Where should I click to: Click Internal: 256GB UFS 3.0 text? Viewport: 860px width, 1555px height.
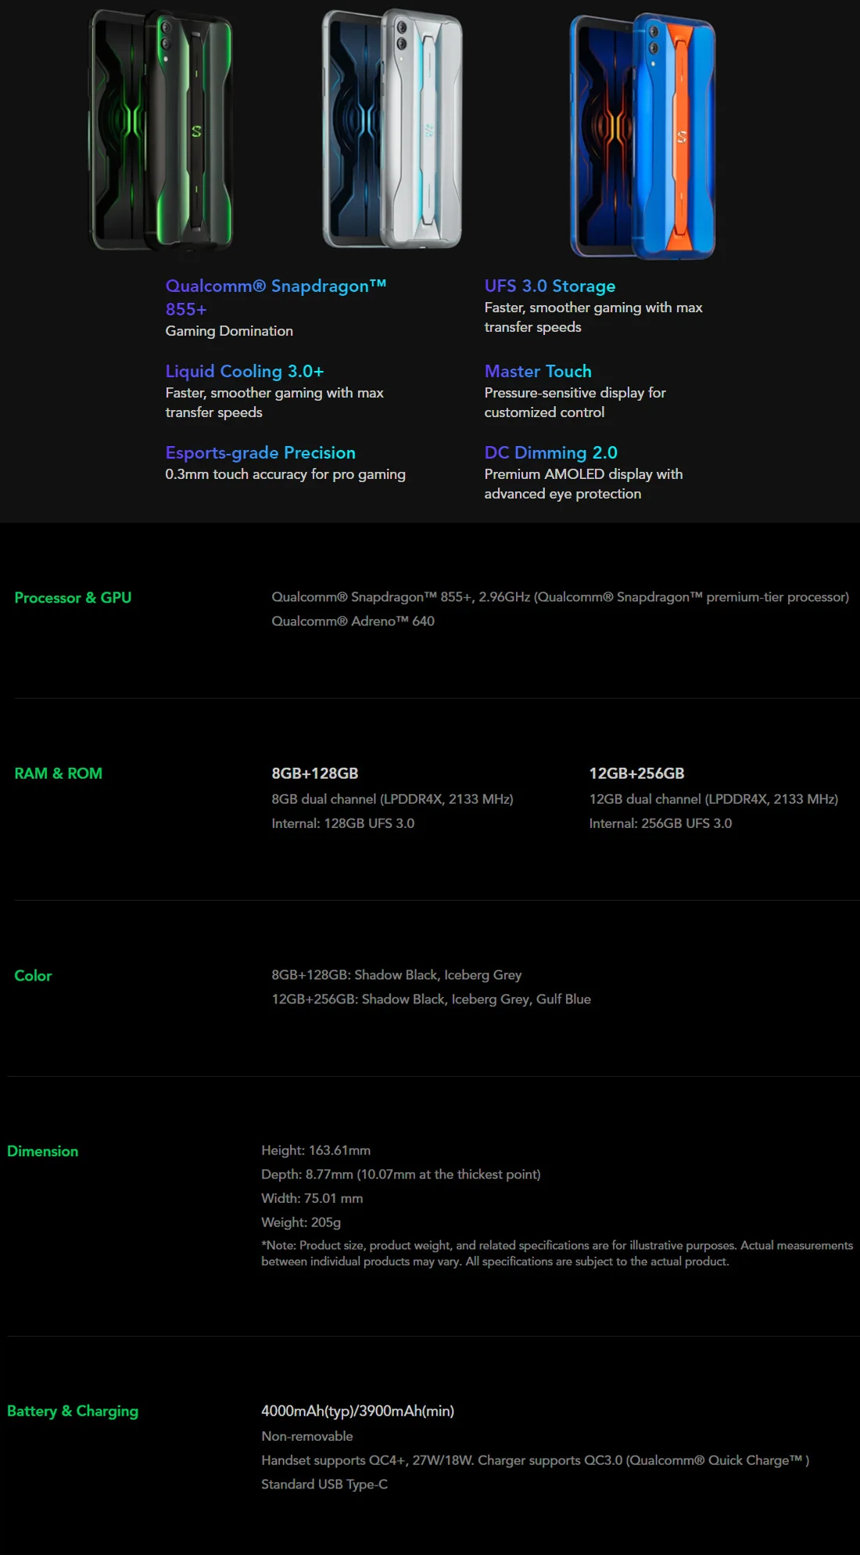[x=661, y=823]
